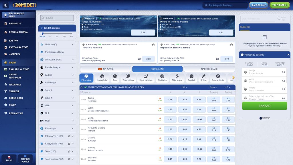Viewport: 293px width, 165px height.
Task: Favorite Koszykówka (109) with the star
Action: point(69,144)
